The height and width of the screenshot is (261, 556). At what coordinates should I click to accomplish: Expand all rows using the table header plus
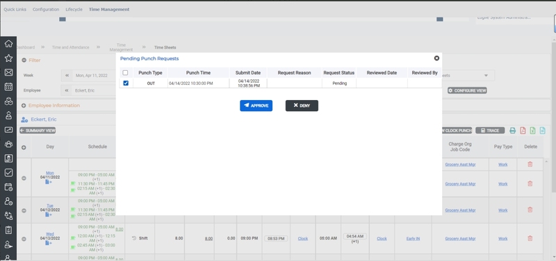point(24,147)
